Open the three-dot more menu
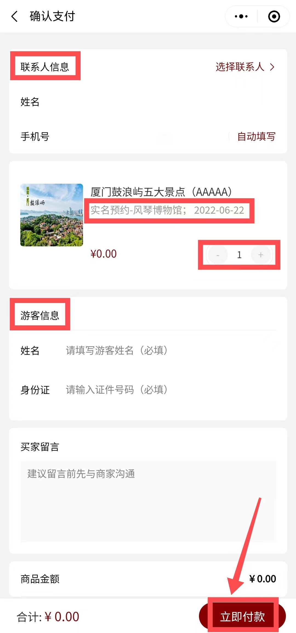The width and height of the screenshot is (296, 633). pyautogui.click(x=241, y=16)
